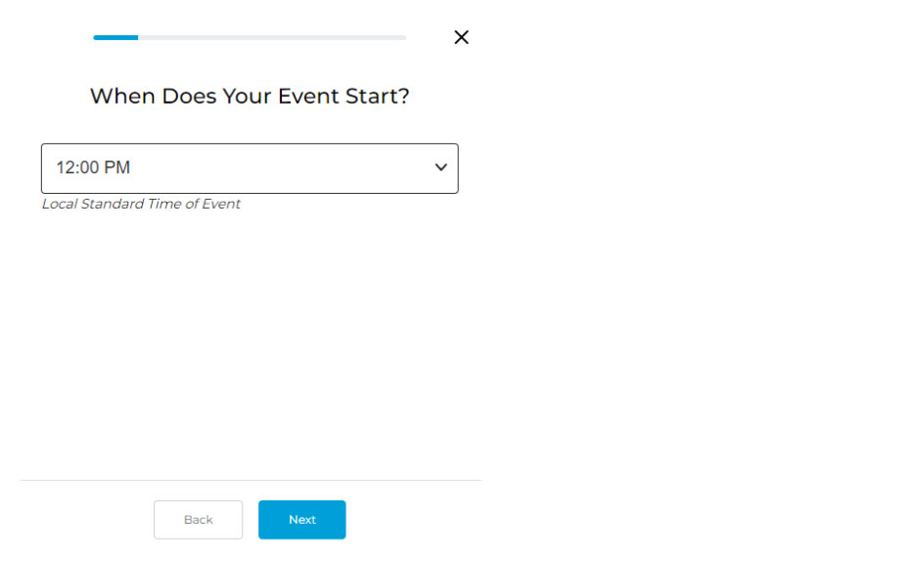Click the downward caret beside 12:00 PM

[440, 167]
